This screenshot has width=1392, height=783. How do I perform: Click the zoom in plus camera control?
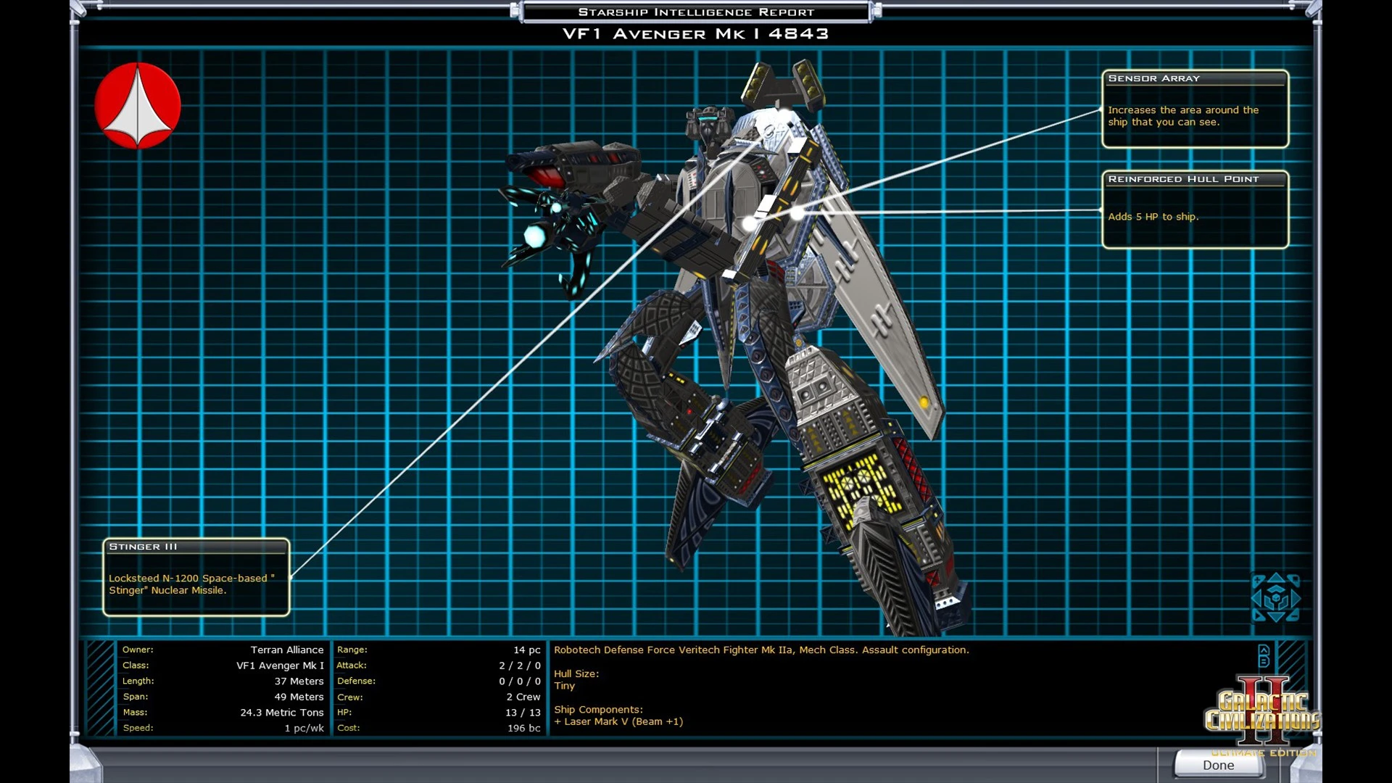click(1257, 580)
